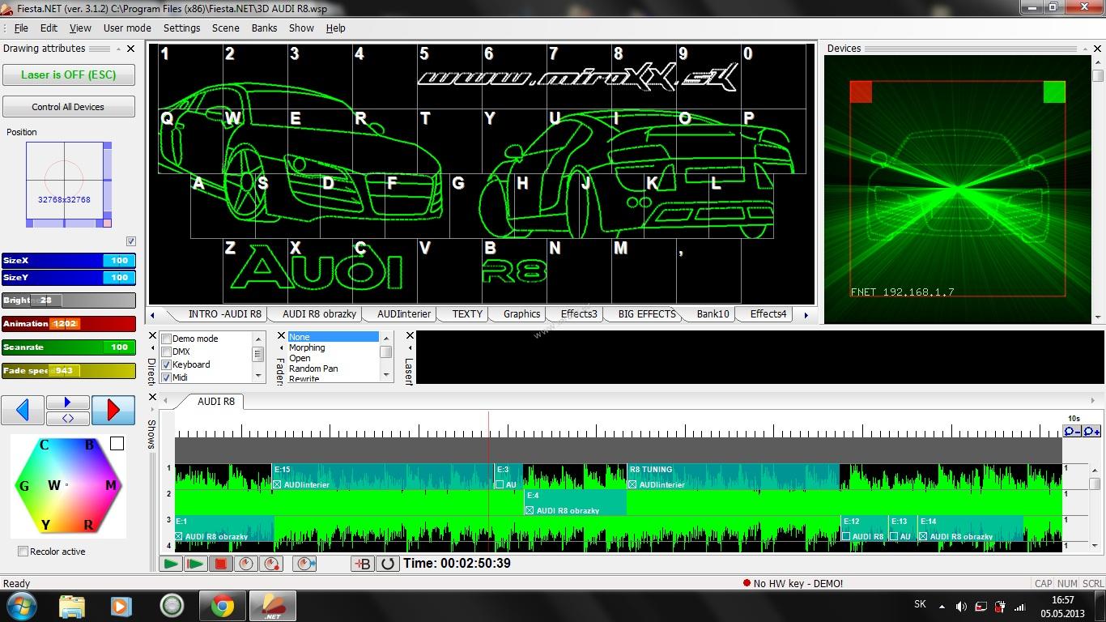This screenshot has height=622, width=1106.
Task: Pick magenta M in the color hexagon
Action: 110,486
